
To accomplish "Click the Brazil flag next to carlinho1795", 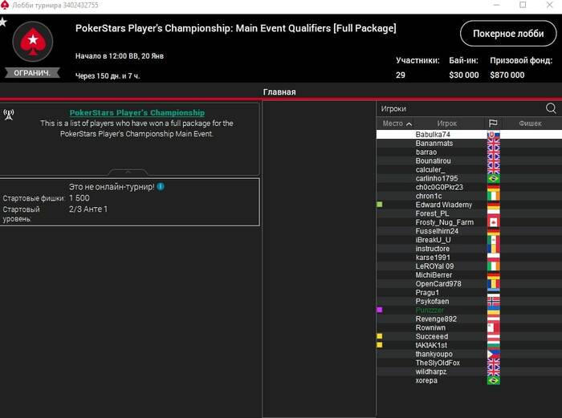I will 494,178.
